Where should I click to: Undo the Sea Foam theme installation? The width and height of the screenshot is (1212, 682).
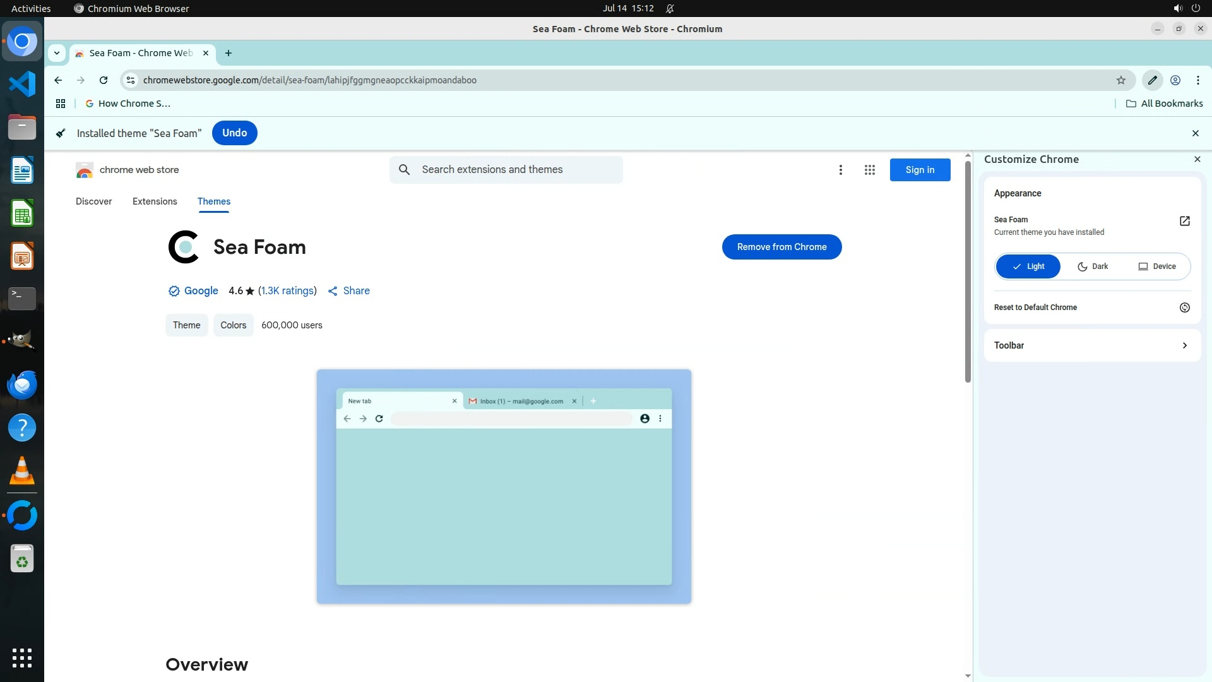pos(234,133)
